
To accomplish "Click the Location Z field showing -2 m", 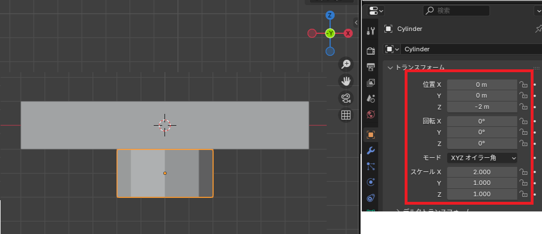I will [x=482, y=107].
